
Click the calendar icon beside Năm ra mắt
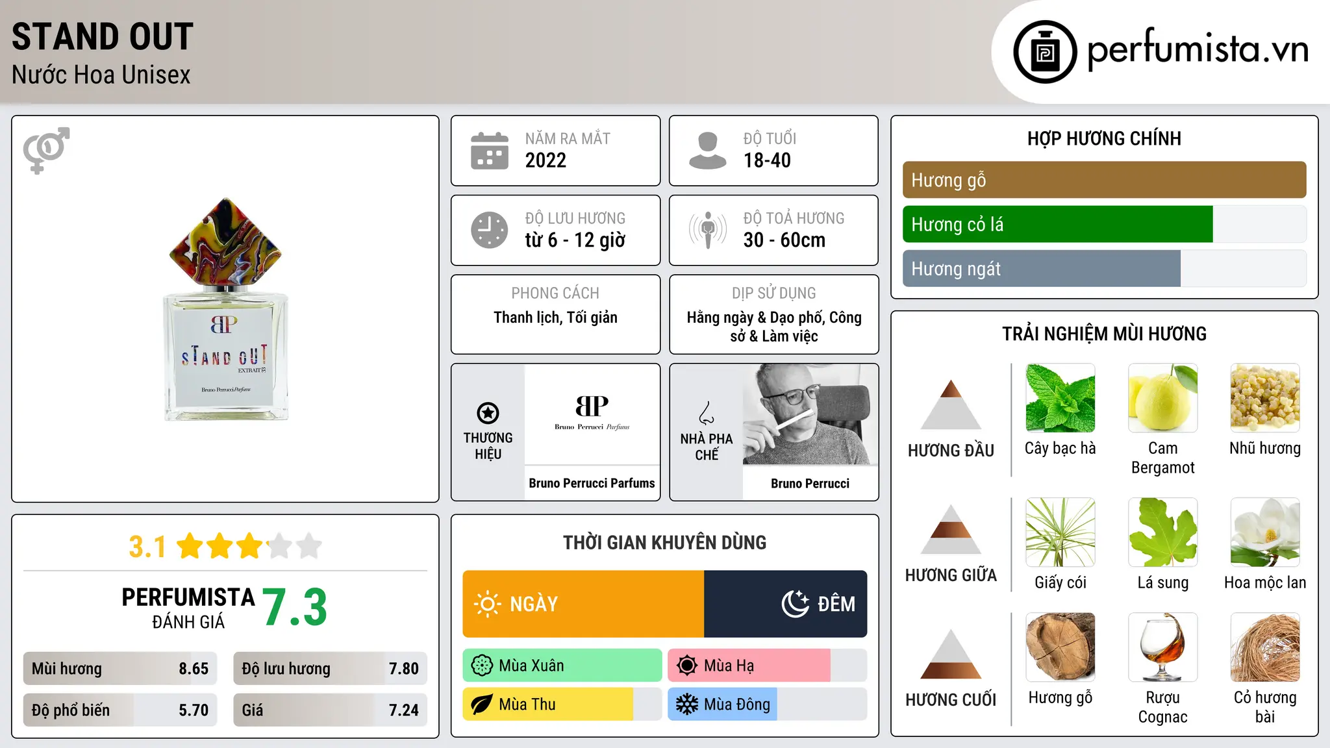click(490, 151)
